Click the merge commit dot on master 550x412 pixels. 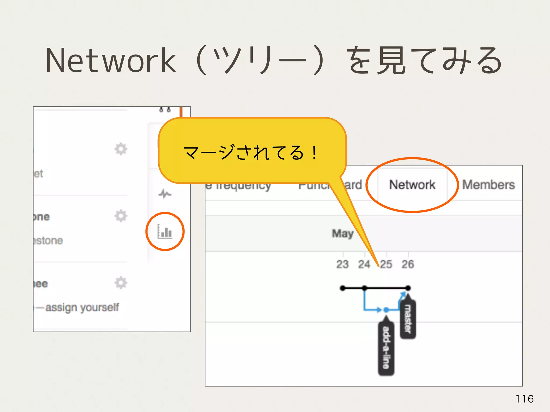coord(408,288)
